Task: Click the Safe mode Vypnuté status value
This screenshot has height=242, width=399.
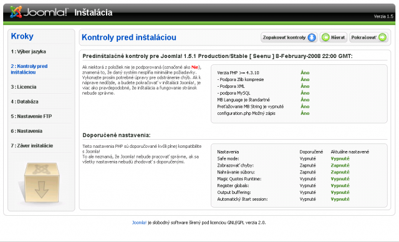Action: coord(340,158)
